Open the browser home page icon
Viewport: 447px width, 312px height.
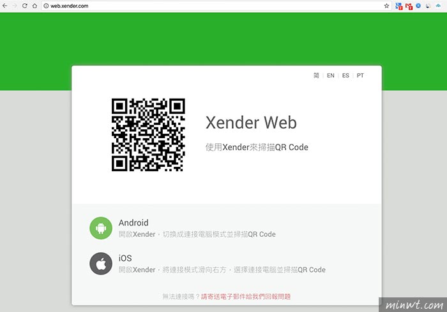click(x=34, y=6)
